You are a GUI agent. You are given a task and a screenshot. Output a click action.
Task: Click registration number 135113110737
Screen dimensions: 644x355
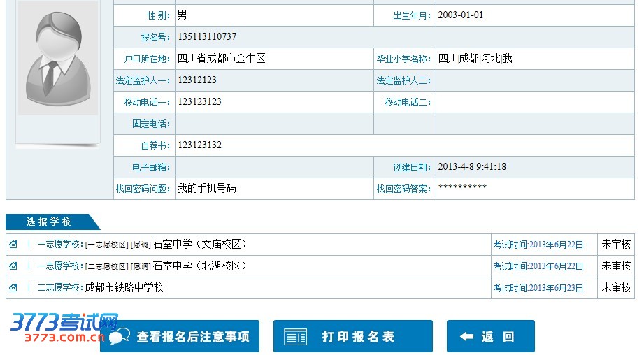pyautogui.click(x=207, y=37)
